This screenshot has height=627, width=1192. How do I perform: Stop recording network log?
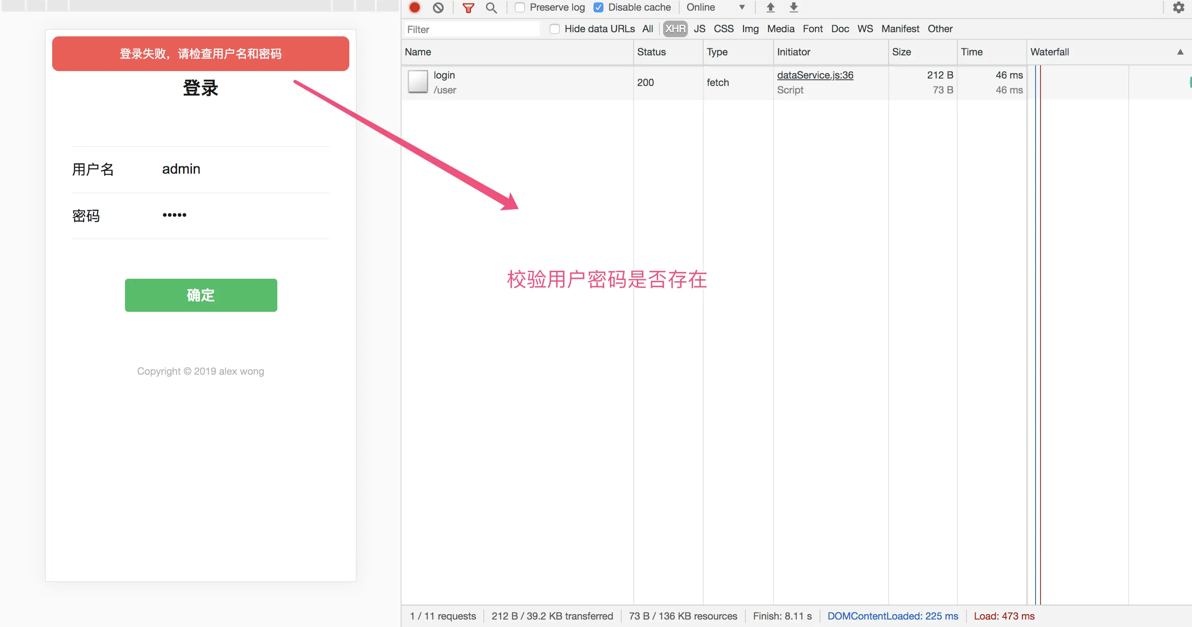coord(415,7)
